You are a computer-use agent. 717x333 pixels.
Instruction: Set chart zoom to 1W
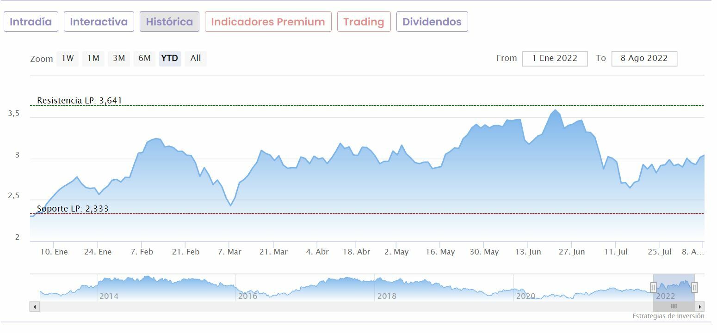click(x=68, y=59)
